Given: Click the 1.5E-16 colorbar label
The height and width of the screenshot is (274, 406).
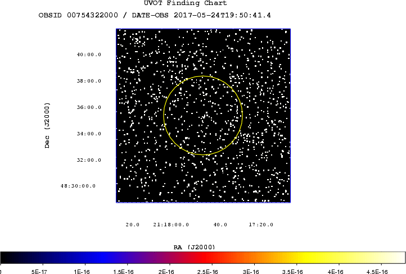Looking at the screenshot, I should pos(124,271).
